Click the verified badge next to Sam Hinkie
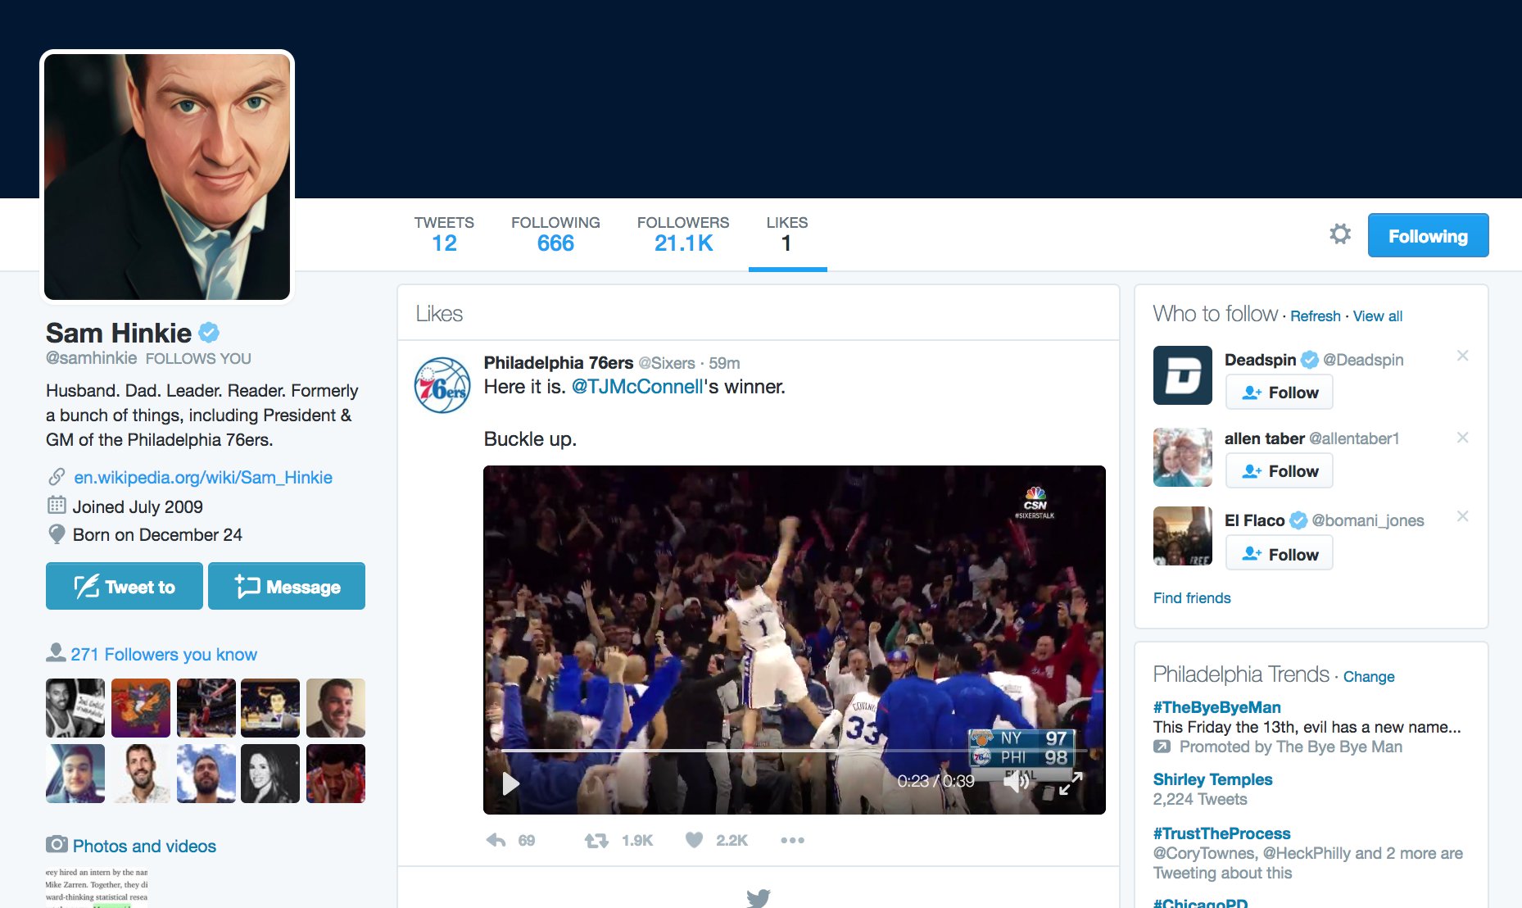The width and height of the screenshot is (1522, 908). pos(209,333)
